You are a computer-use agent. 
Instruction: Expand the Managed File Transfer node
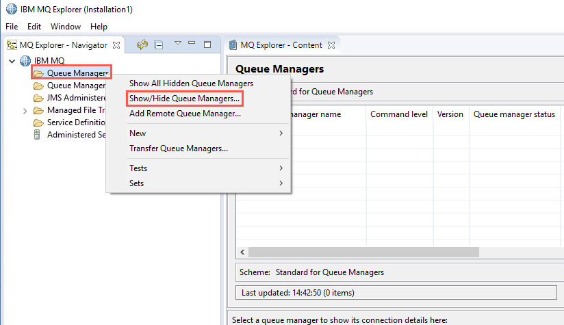click(25, 111)
